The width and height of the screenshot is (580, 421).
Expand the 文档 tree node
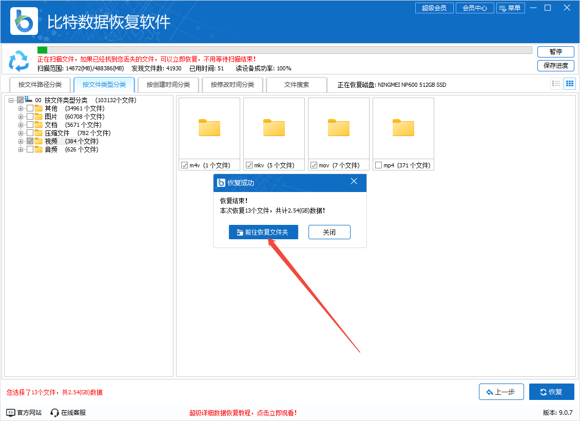(21, 125)
